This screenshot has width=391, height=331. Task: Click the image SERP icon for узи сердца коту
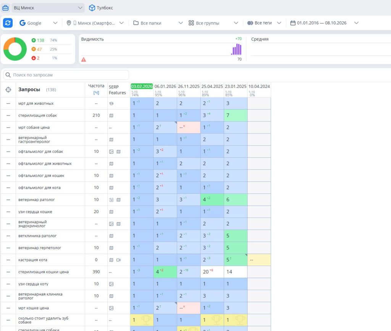point(111,284)
